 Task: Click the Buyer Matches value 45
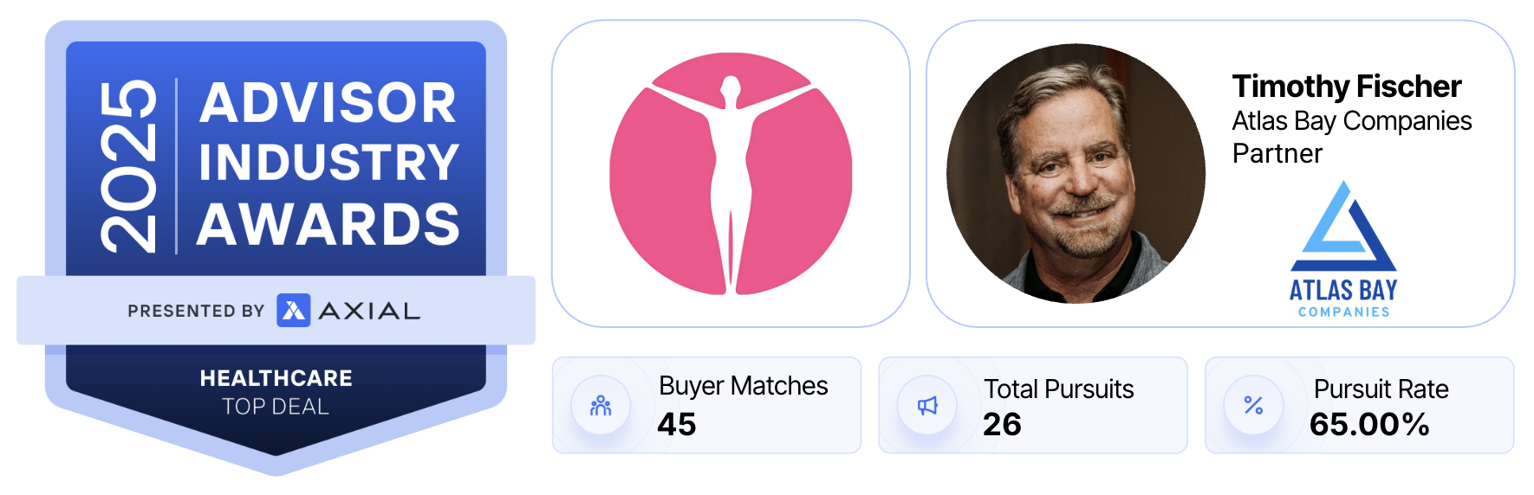pos(677,424)
